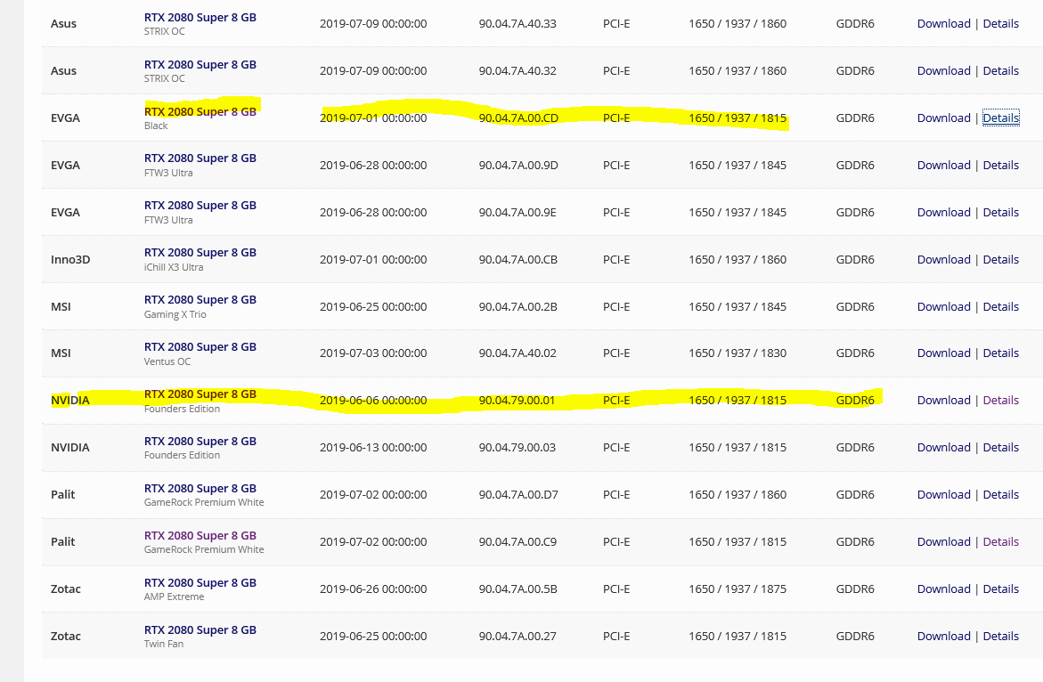The height and width of the screenshot is (682, 1043).
Task: Open Details for Palit BIOS 90.04.7A.00.C9
Action: point(1000,542)
